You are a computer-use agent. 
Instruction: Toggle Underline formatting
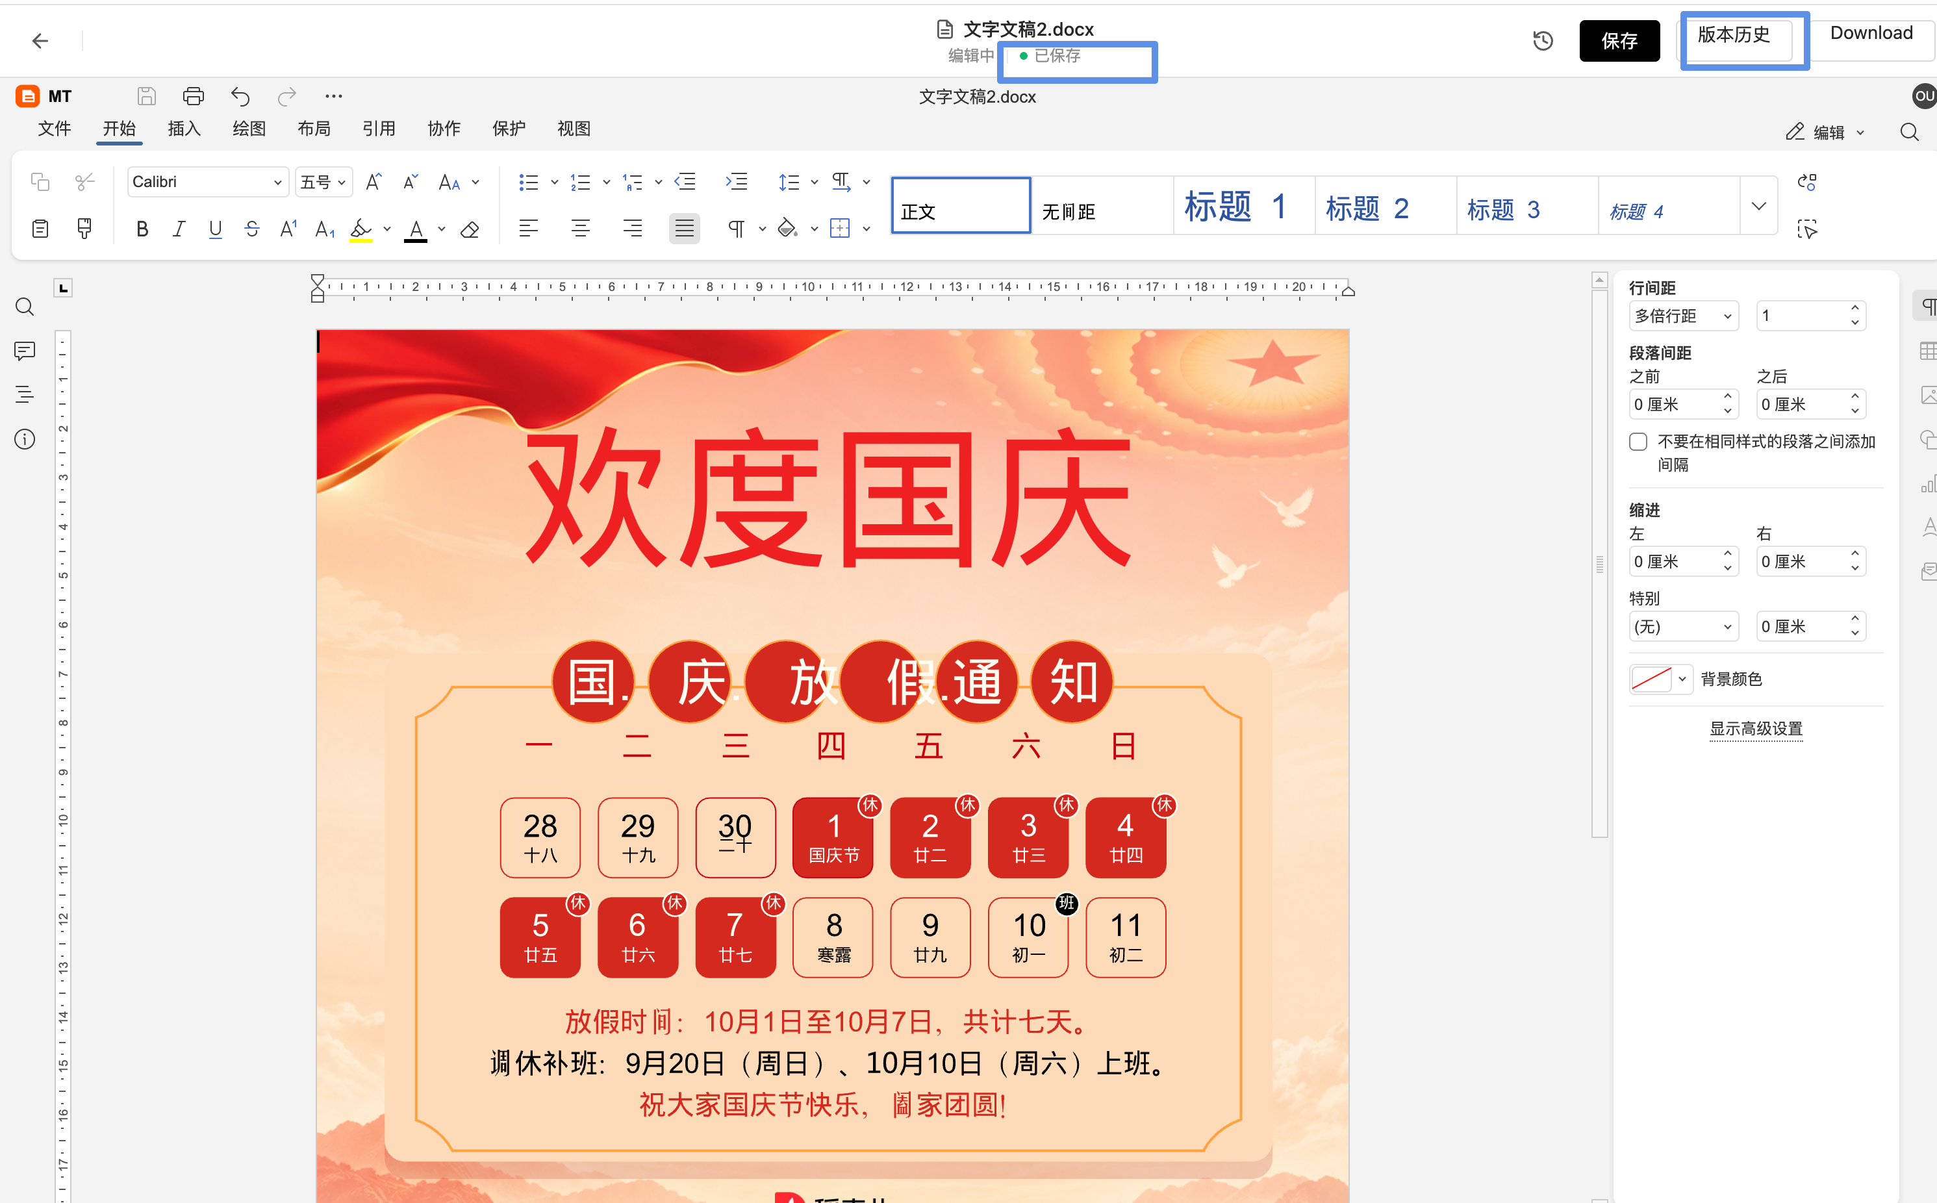coord(216,230)
